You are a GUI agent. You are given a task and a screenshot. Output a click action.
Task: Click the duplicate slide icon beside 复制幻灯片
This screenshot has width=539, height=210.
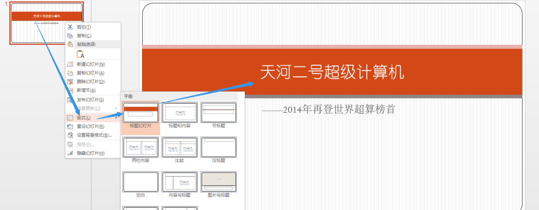click(70, 73)
